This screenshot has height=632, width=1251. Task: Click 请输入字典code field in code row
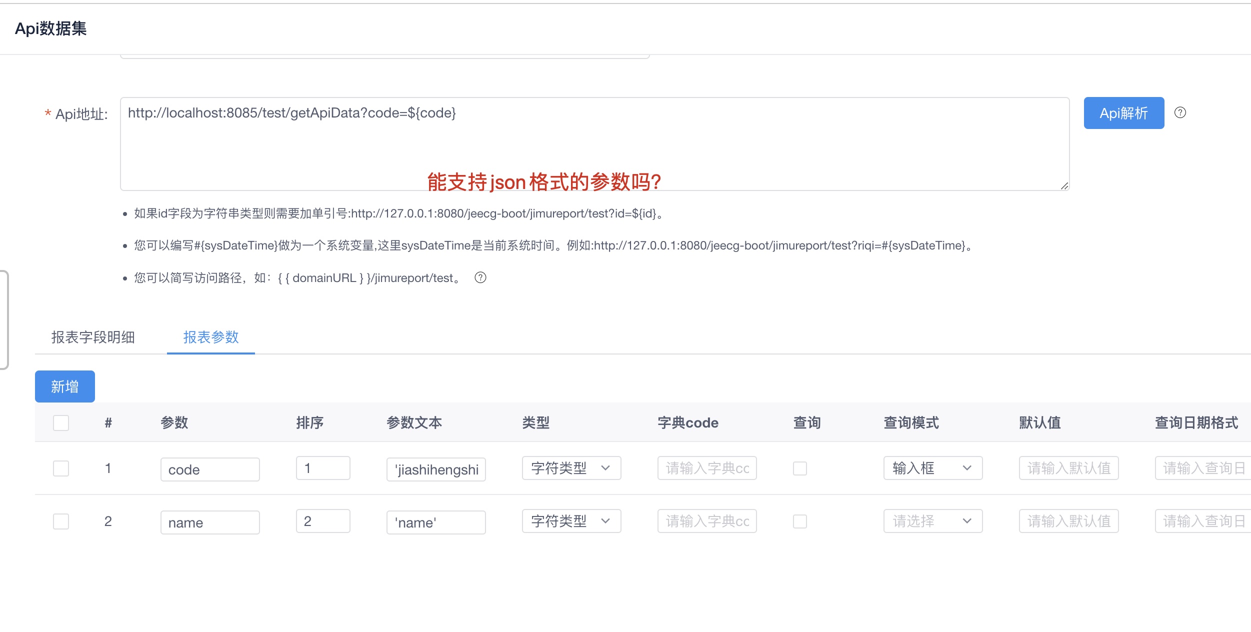tap(707, 468)
